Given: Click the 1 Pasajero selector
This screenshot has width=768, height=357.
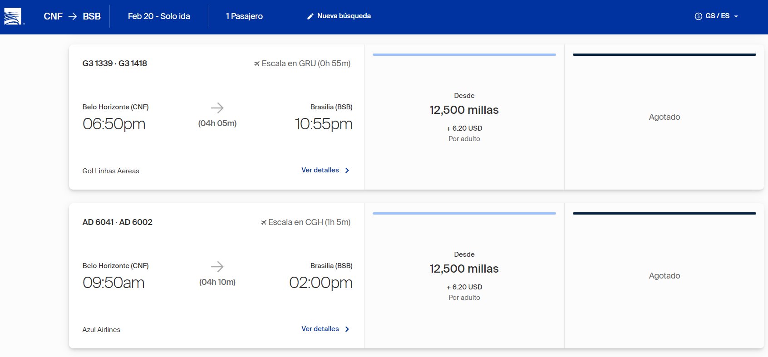Looking at the screenshot, I should click(x=244, y=16).
